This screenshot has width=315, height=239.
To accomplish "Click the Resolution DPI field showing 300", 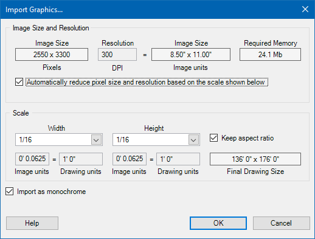I will point(117,55).
